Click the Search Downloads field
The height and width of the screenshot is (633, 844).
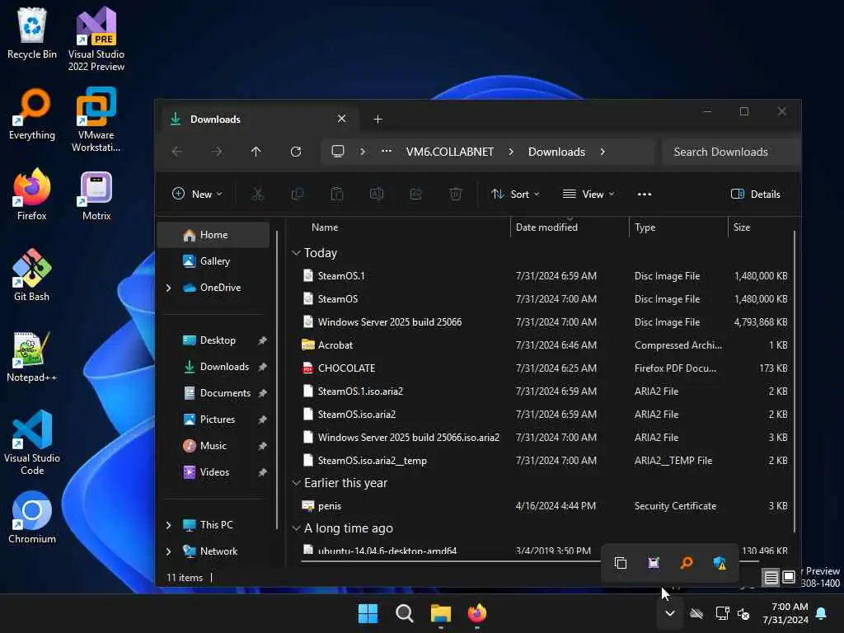click(x=731, y=152)
